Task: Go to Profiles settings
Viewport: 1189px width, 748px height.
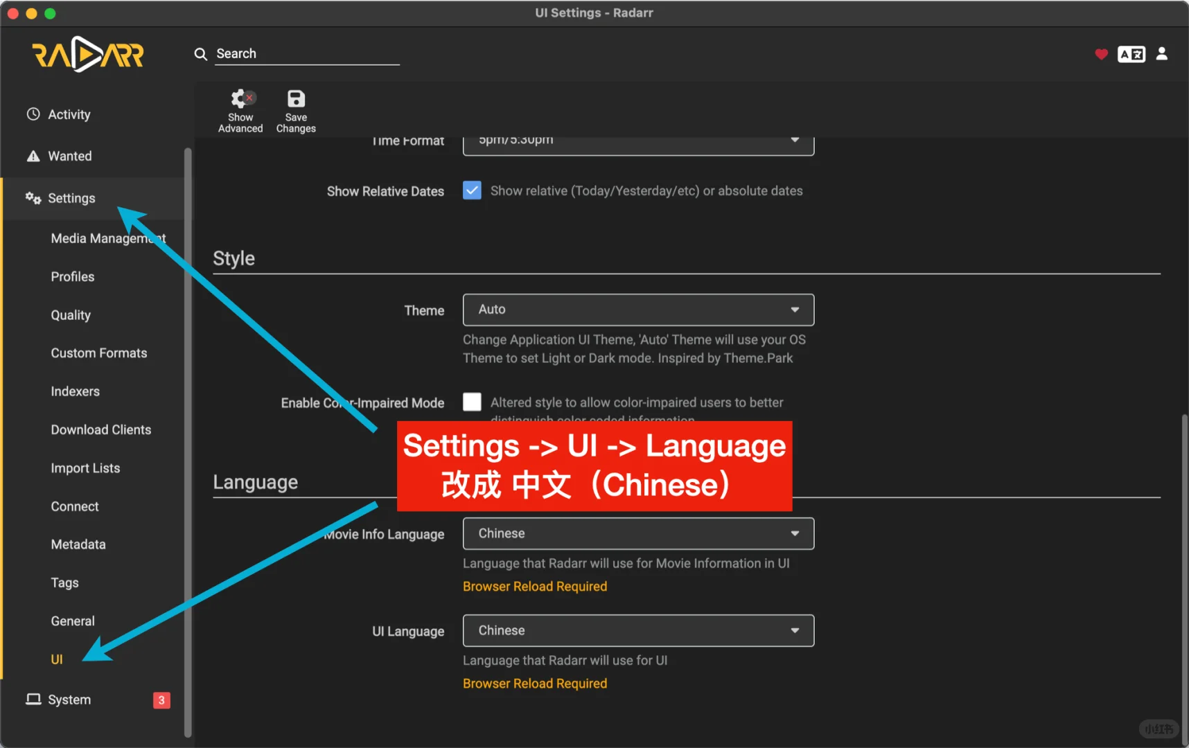Action: pos(73,276)
